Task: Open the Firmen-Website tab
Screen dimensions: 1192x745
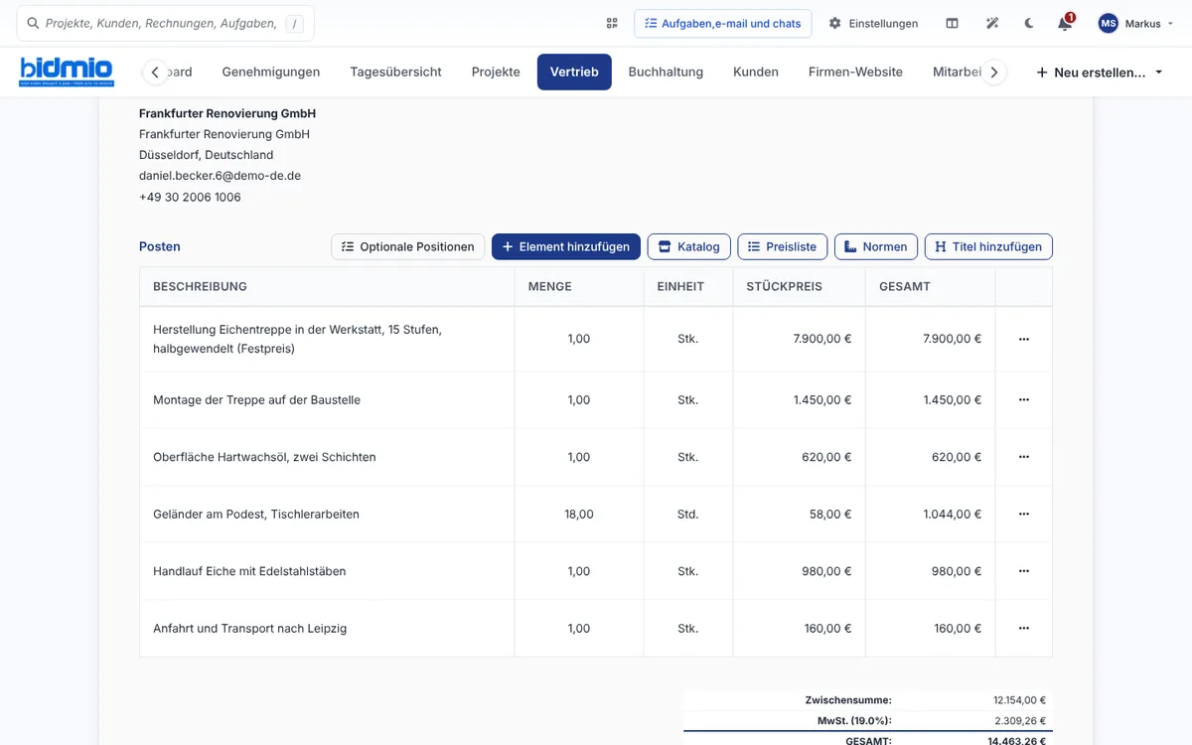Action: pos(855,72)
